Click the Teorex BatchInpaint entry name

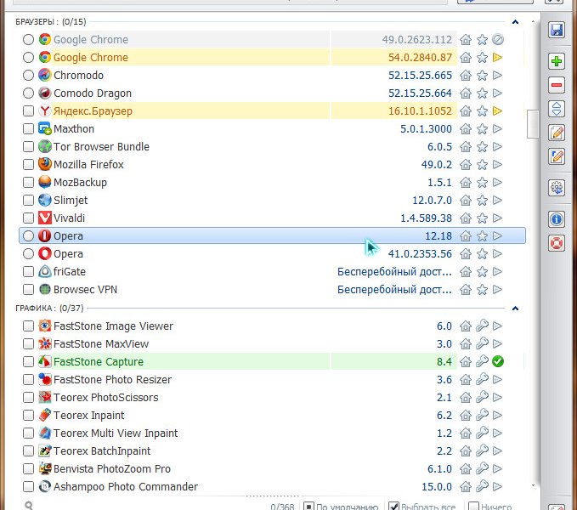(102, 451)
